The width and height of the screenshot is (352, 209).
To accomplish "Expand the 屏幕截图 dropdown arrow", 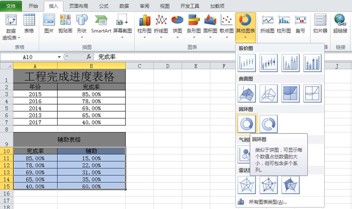I will pyautogui.click(x=122, y=37).
